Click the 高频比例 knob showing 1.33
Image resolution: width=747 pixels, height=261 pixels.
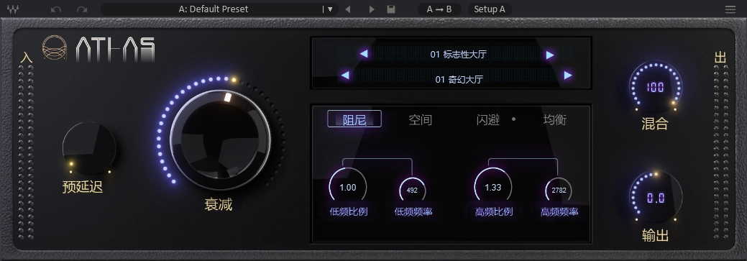point(493,187)
